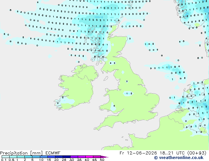Image resolution: width=209 pixels, height=161 pixels.
Task: Click the over-50 arrow tip of legend
Action: pos(104,157)
